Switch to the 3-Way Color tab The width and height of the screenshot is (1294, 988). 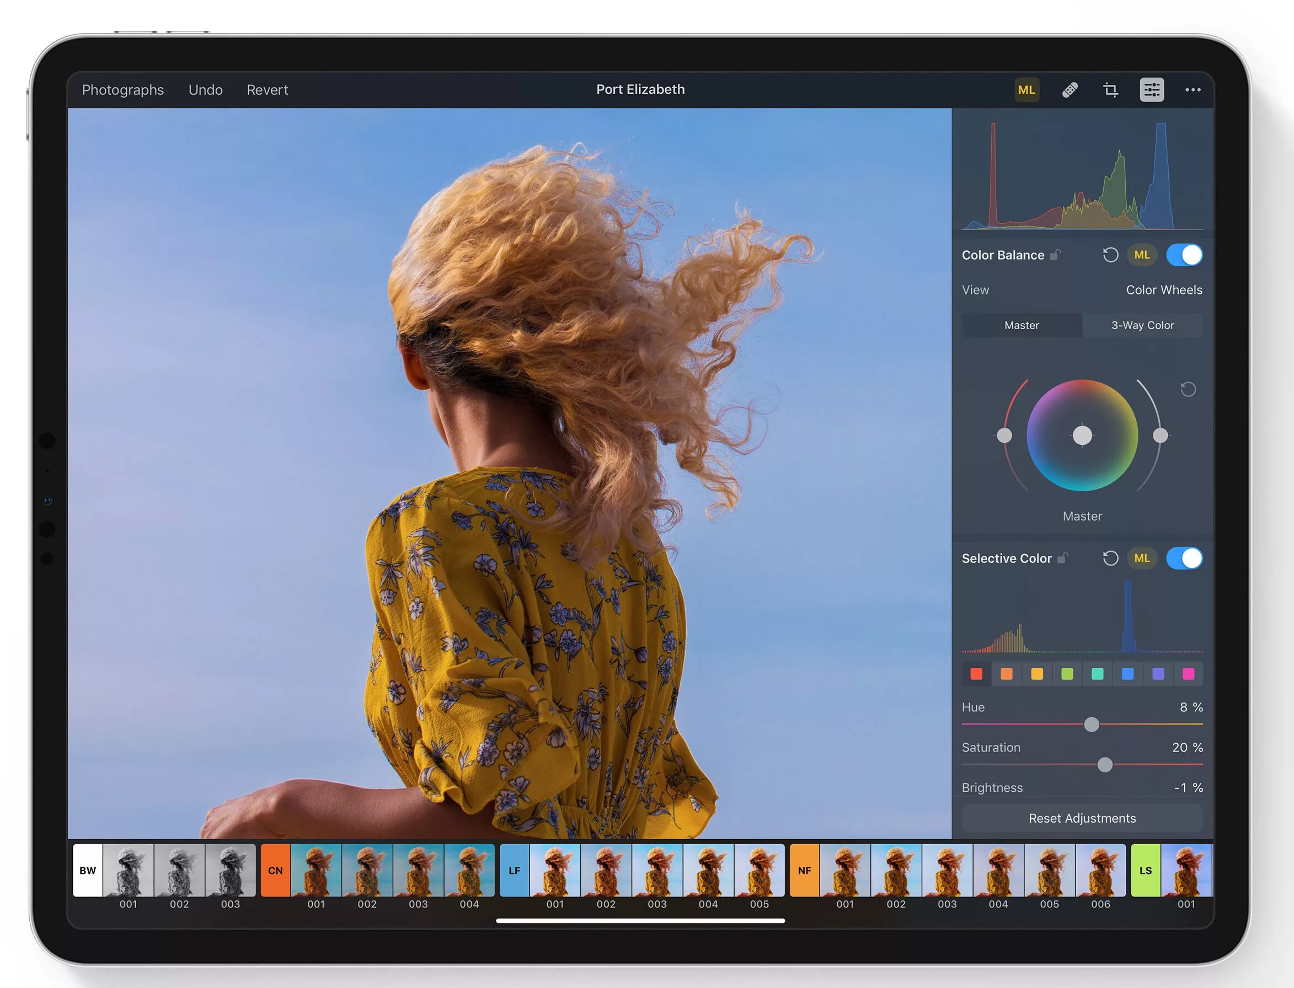click(1142, 325)
